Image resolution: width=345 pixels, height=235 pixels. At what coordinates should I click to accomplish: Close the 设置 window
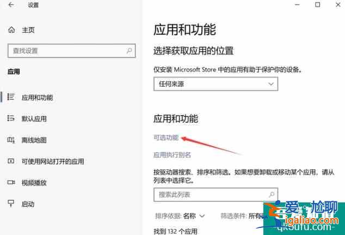coord(338,4)
